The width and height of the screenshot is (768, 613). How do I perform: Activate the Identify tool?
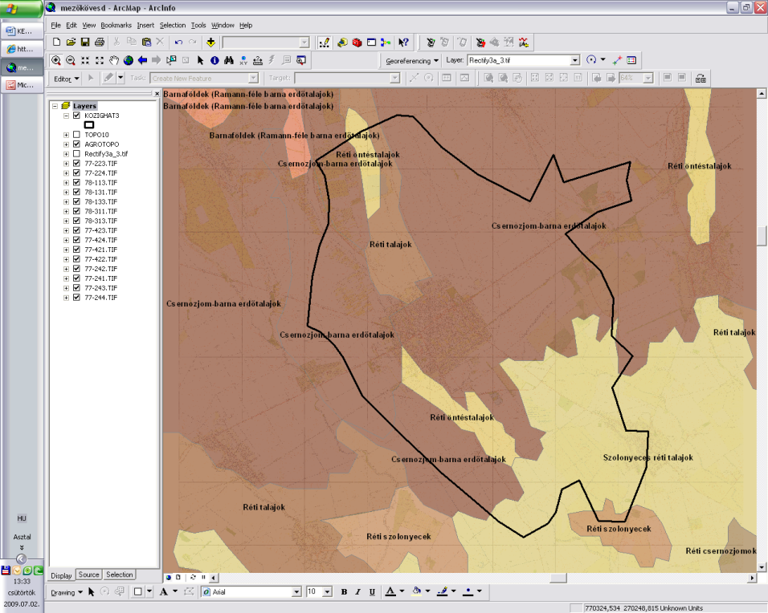pyautogui.click(x=214, y=60)
